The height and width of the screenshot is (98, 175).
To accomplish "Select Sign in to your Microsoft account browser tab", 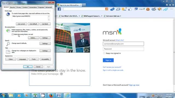I will pos(69,5).
